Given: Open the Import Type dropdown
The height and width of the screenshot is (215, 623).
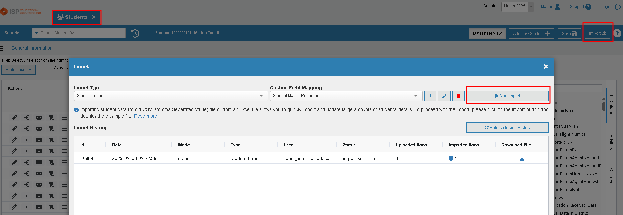Looking at the screenshot, I should click(171, 96).
